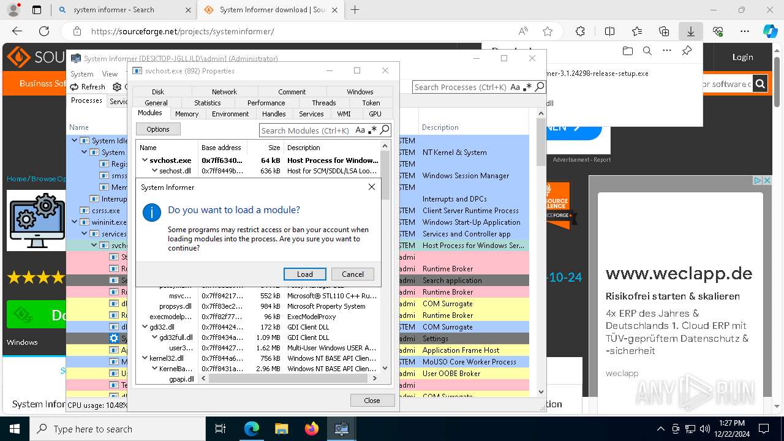Click the csrss.exe process icon
Viewport: 784px width, 441px height.
(85, 210)
